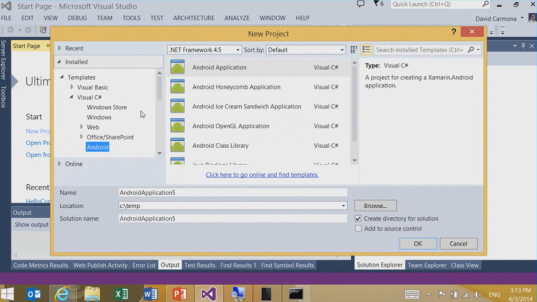Viewport: 537px width, 302px height.
Task: Click the Android Ice Cream Sandwich Application icon
Action: point(177,106)
